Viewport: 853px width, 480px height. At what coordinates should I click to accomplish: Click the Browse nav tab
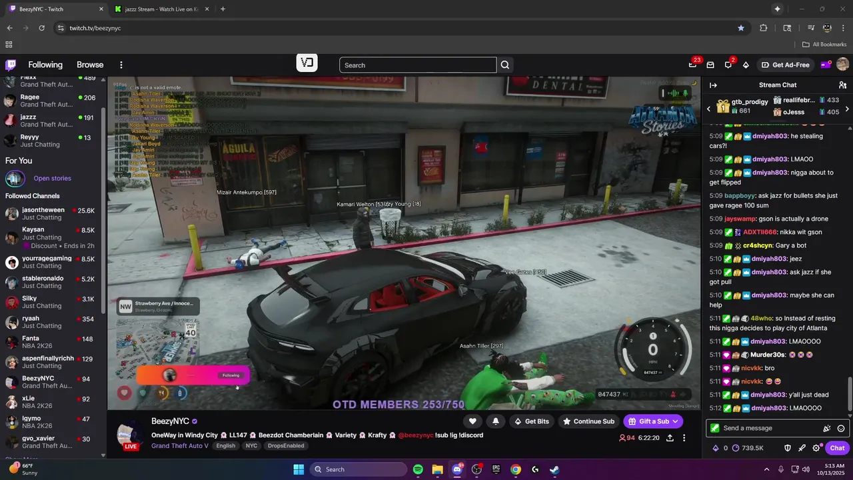coord(90,65)
